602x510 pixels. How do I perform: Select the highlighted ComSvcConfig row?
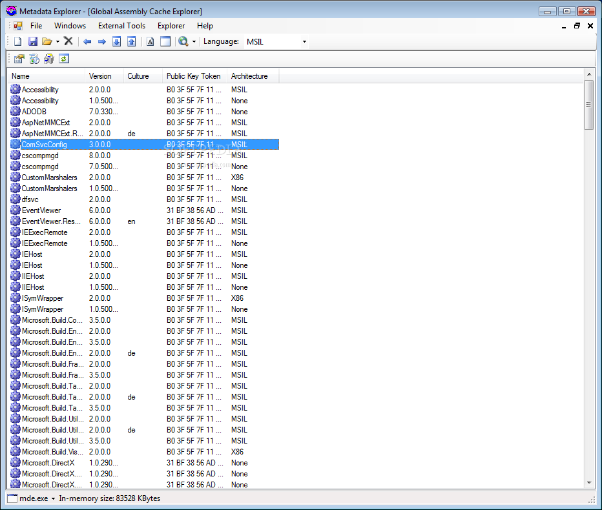coord(143,145)
